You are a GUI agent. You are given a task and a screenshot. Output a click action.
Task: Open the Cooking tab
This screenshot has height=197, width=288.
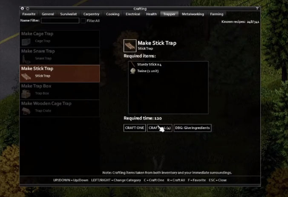coord(112,14)
